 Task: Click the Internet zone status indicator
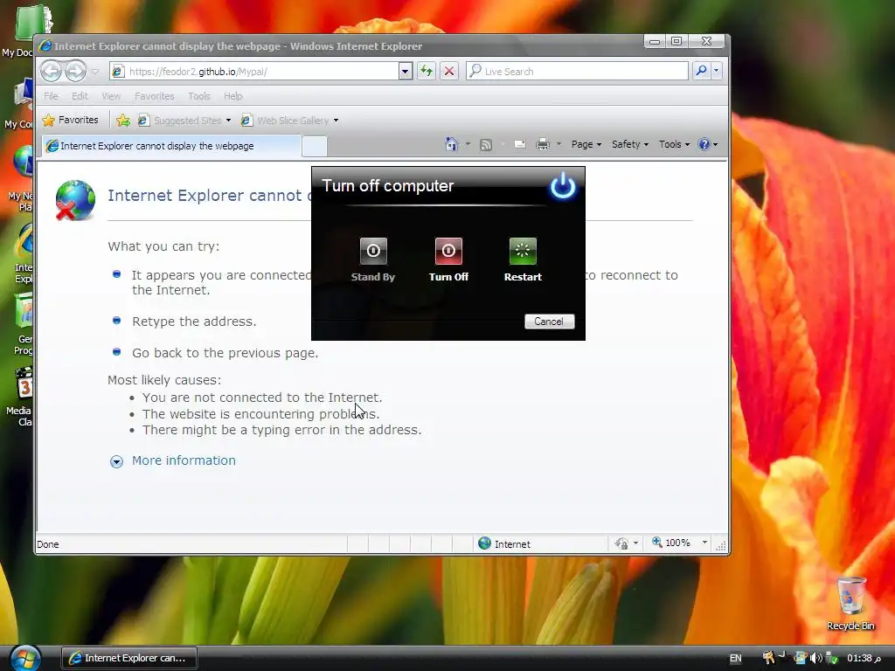point(504,543)
